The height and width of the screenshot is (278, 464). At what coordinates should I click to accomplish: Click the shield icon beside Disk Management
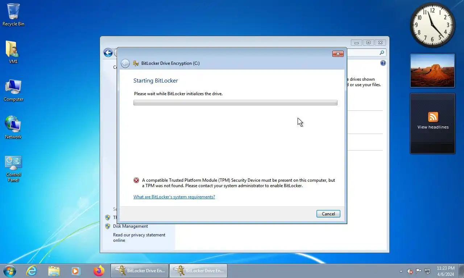point(108,226)
